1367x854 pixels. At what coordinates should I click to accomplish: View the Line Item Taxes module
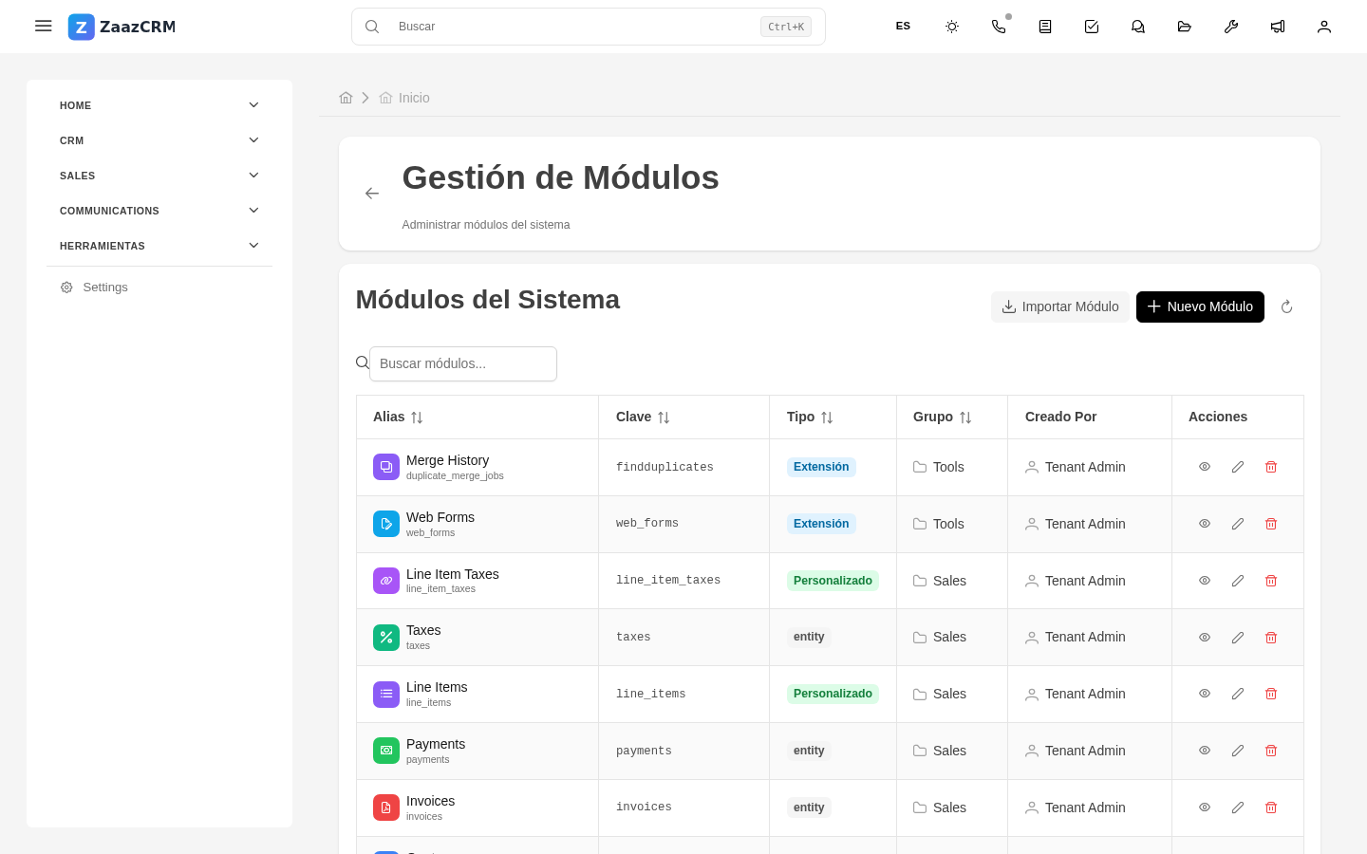[1205, 581]
